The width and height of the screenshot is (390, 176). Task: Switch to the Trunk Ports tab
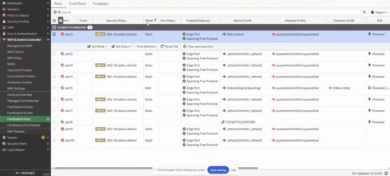(78, 4)
